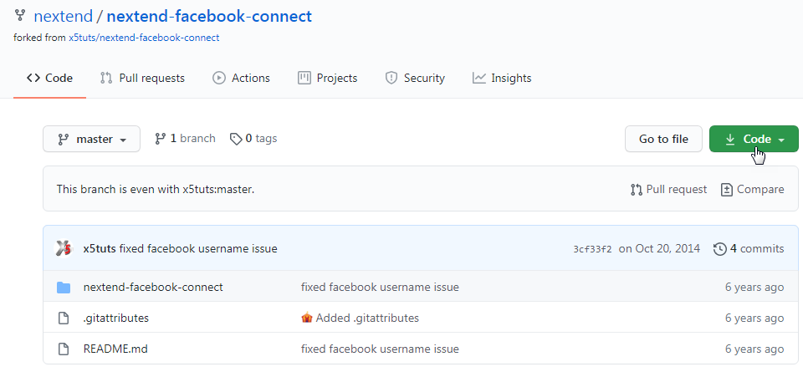Click the Compare file-diff icon
The width and height of the screenshot is (803, 377).
point(727,190)
